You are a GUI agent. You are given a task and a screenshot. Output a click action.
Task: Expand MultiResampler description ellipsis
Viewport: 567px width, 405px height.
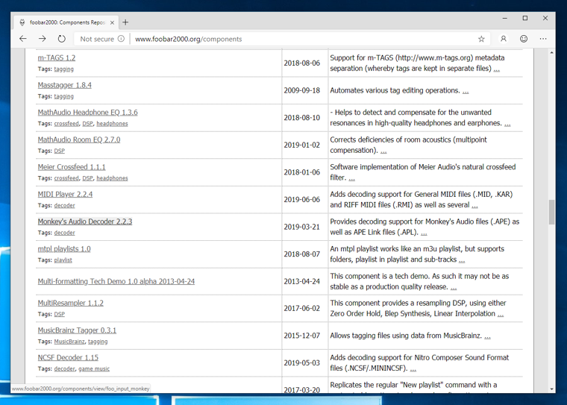click(500, 315)
